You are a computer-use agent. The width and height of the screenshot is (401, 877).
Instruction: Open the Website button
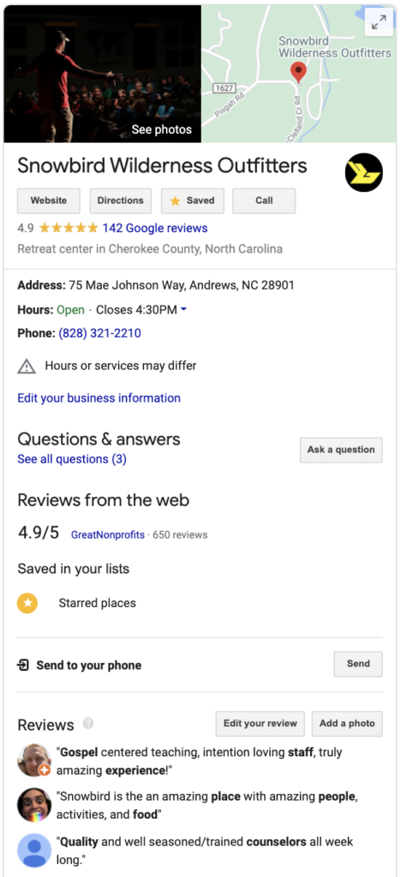point(49,200)
